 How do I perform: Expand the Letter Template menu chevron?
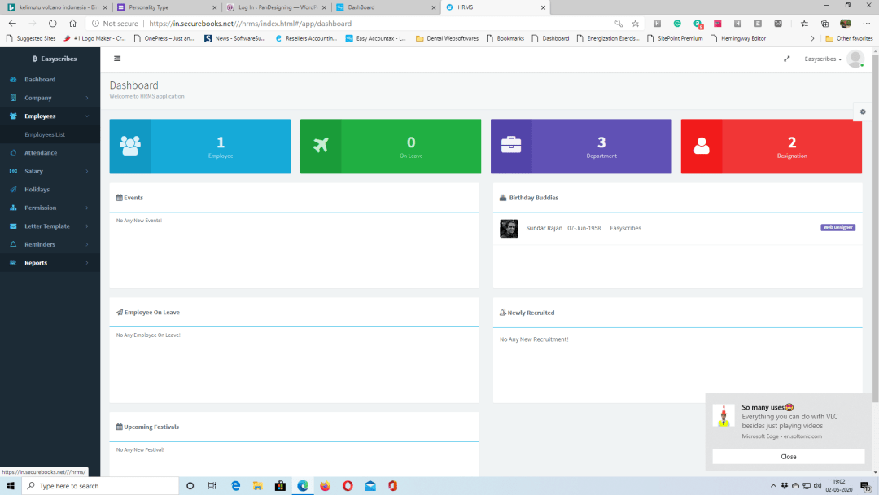(x=87, y=226)
